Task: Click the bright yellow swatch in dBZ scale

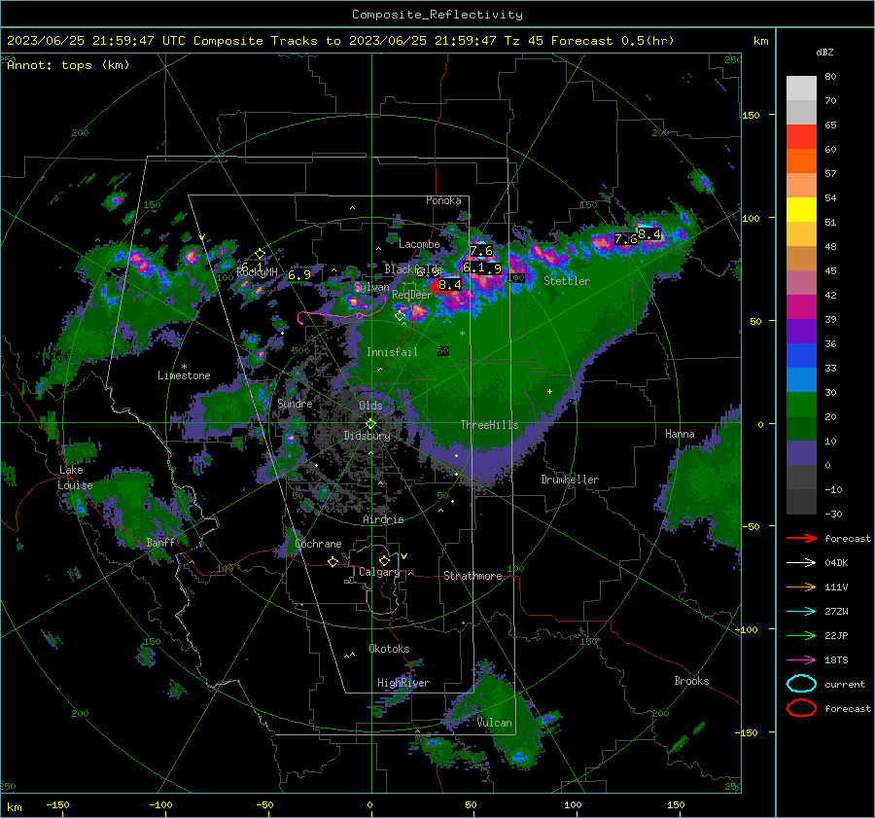Action: pos(801,210)
